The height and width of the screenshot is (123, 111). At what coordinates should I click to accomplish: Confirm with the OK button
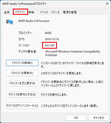point(76,118)
